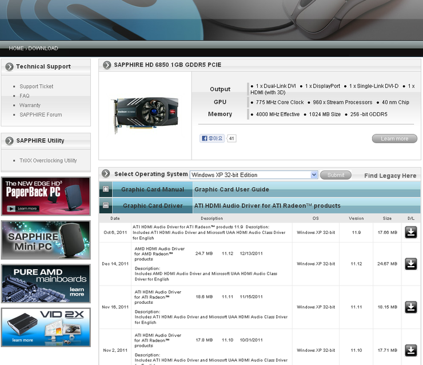Click the Date column header
The height and width of the screenshot is (365, 423).
click(115, 218)
